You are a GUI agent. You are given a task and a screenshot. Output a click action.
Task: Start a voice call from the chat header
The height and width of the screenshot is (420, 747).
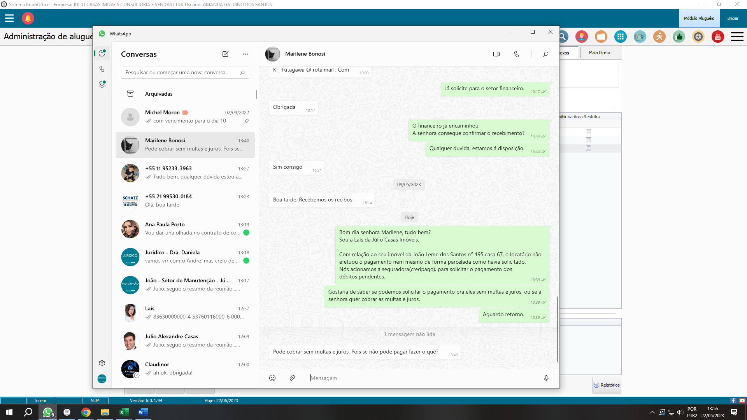516,54
